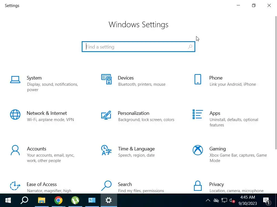The image size is (277, 207).
Task: Click 'Speech, region, date' description
Action: (x=136, y=155)
